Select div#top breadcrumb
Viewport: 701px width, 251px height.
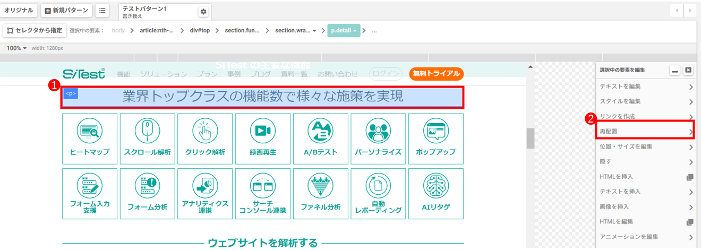click(200, 31)
